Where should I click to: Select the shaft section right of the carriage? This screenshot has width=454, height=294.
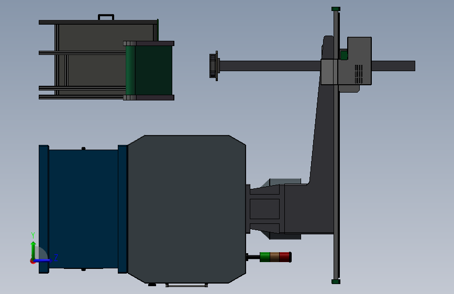click(x=393, y=66)
